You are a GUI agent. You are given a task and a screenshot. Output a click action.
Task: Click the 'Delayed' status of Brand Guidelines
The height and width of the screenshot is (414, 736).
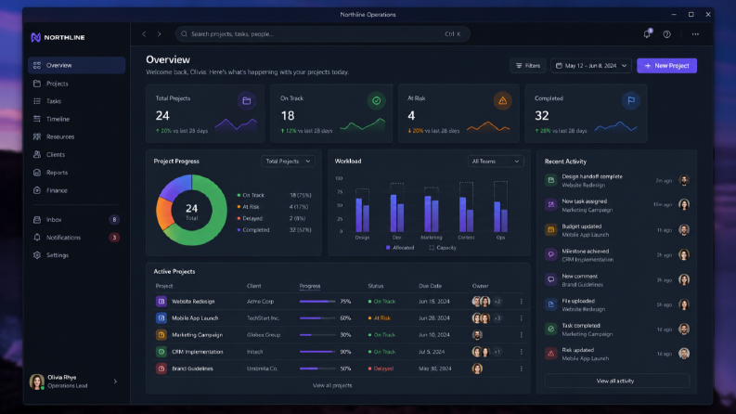pos(381,369)
